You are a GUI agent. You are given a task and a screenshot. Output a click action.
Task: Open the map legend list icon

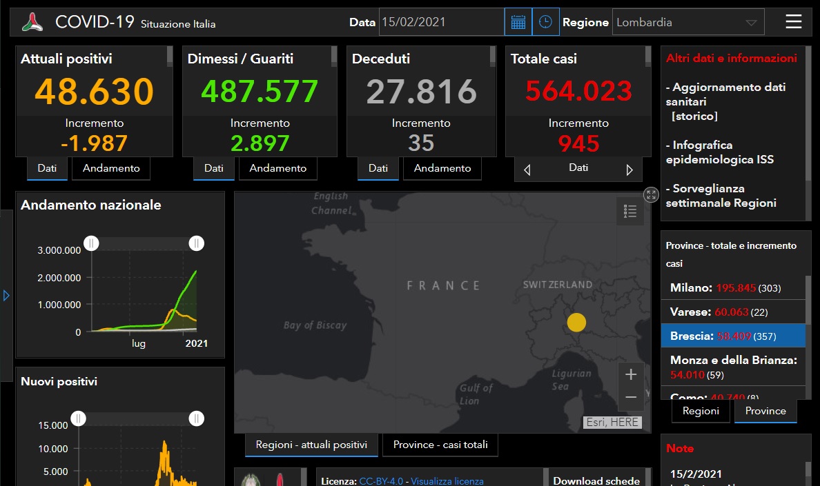click(x=629, y=212)
